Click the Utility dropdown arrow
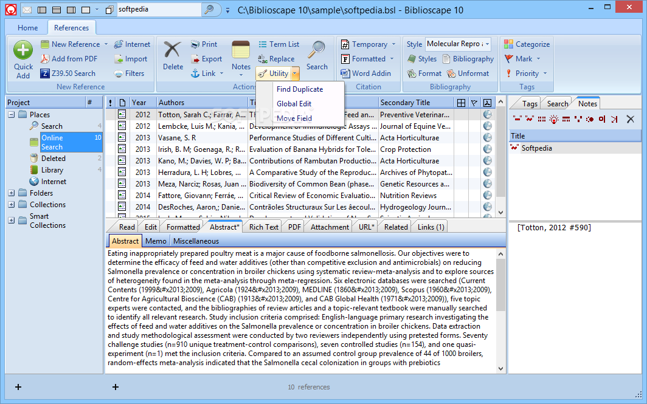Viewport: 647px width, 404px height. 294,74
